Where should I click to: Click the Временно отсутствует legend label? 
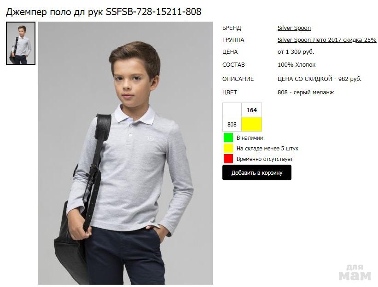pos(265,159)
